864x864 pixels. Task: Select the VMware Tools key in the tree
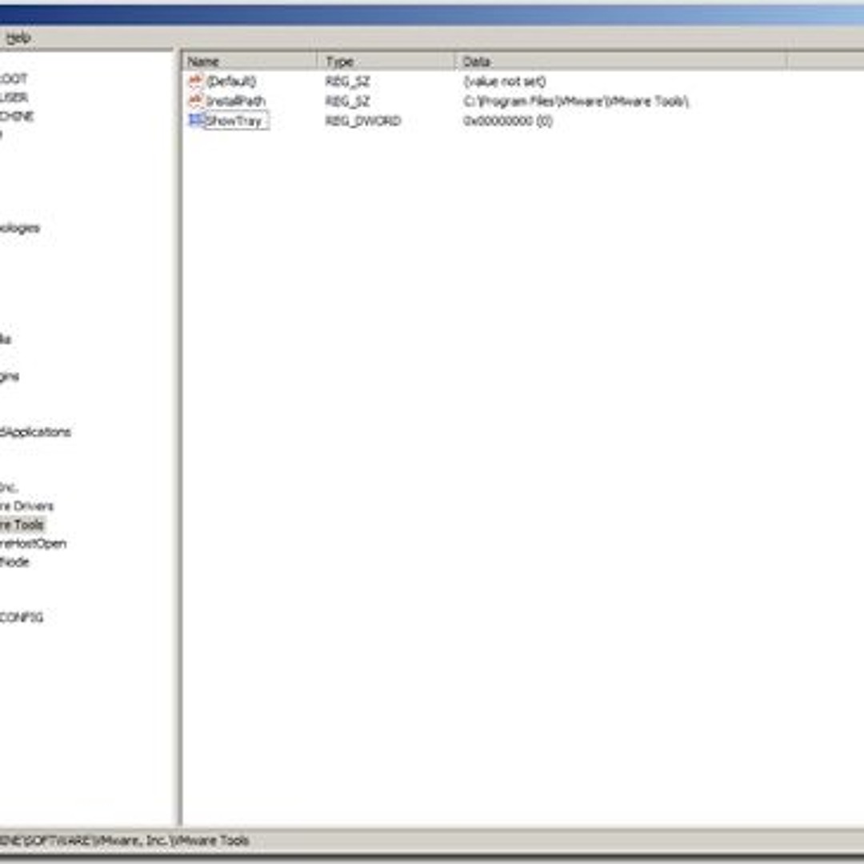click(23, 525)
